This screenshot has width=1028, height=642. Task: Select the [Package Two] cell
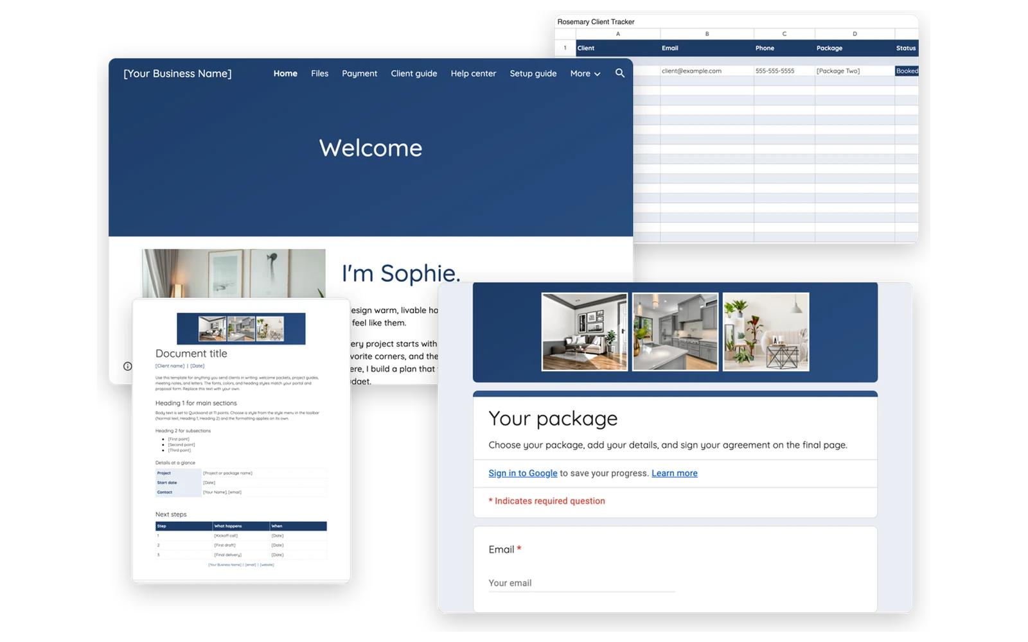[x=855, y=71]
